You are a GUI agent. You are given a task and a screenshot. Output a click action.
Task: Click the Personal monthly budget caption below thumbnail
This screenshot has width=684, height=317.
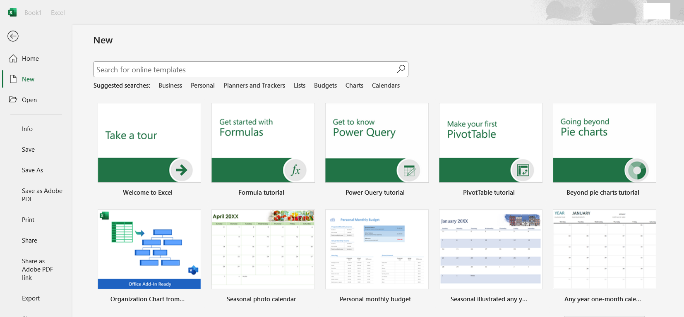point(375,299)
